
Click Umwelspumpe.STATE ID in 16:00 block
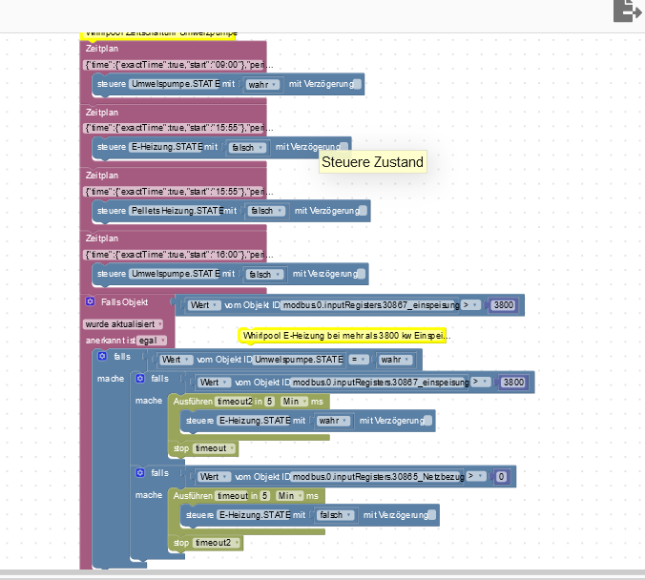click(176, 274)
